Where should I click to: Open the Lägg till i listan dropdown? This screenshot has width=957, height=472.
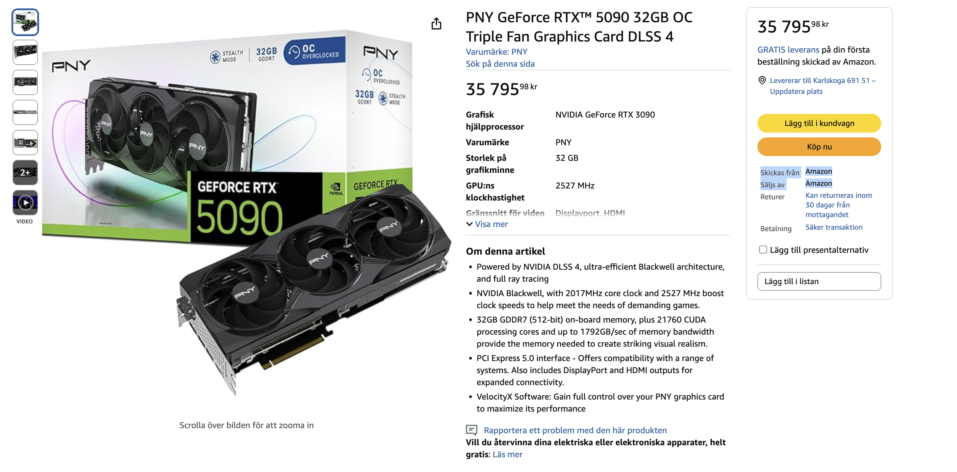pyautogui.click(x=819, y=281)
